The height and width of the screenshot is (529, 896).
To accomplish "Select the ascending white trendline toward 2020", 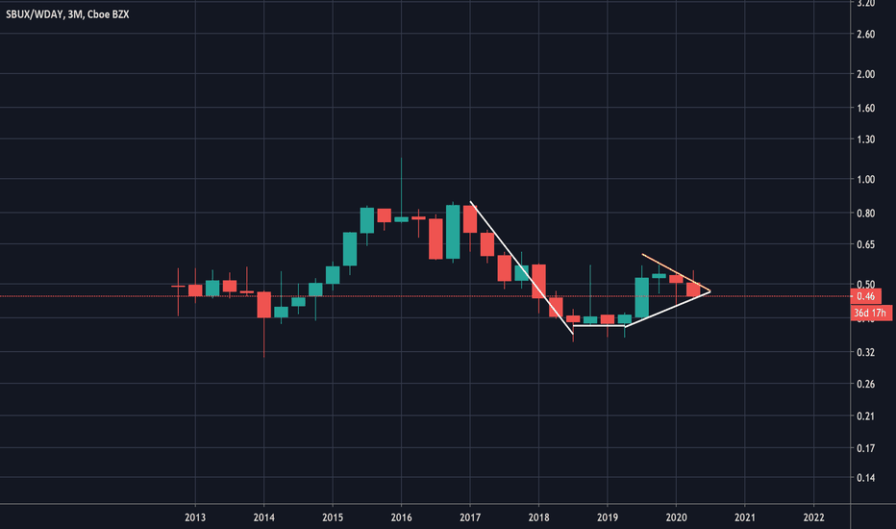I will (667, 310).
